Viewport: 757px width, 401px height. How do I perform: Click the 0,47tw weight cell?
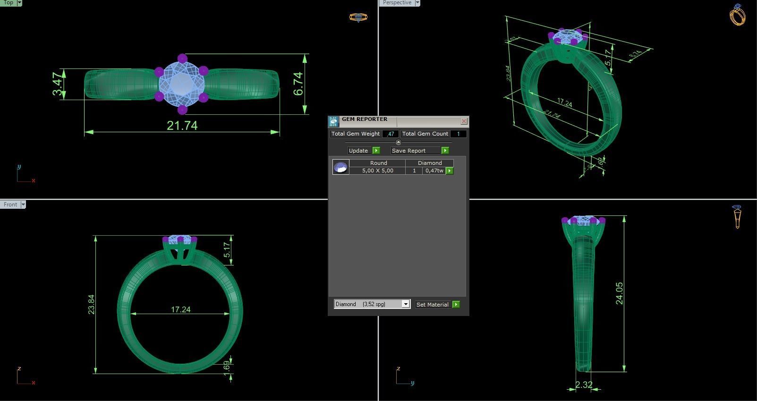[434, 171]
